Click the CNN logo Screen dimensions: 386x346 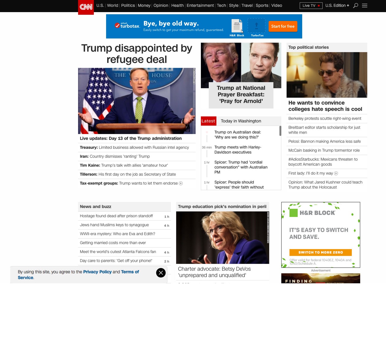coord(86,7)
